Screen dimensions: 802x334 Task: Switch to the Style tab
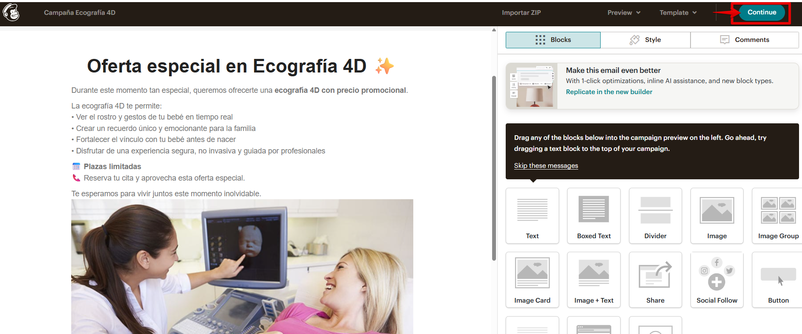(645, 40)
